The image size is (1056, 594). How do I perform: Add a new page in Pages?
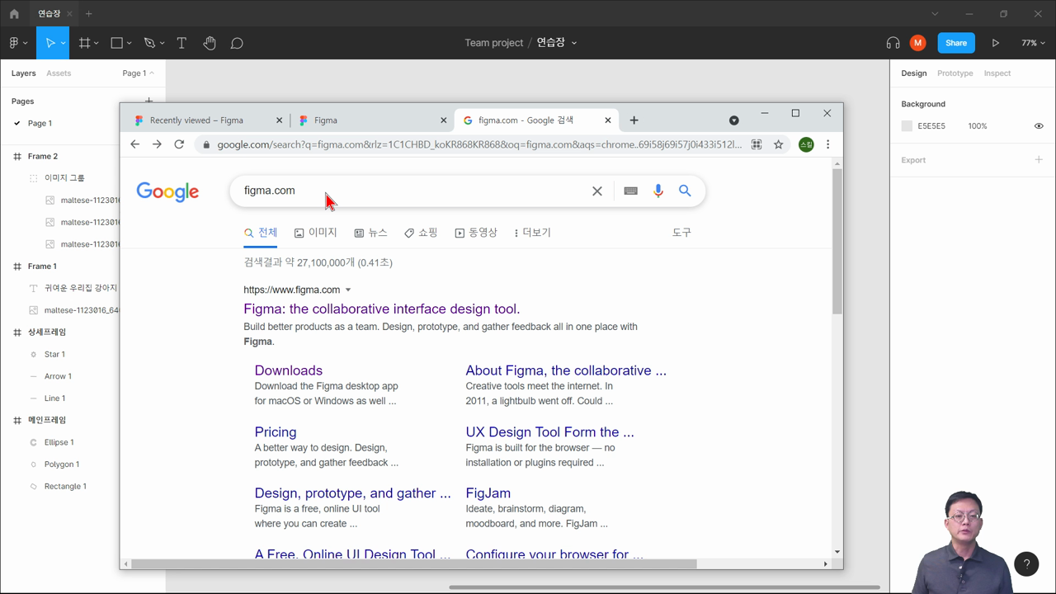[x=148, y=101]
